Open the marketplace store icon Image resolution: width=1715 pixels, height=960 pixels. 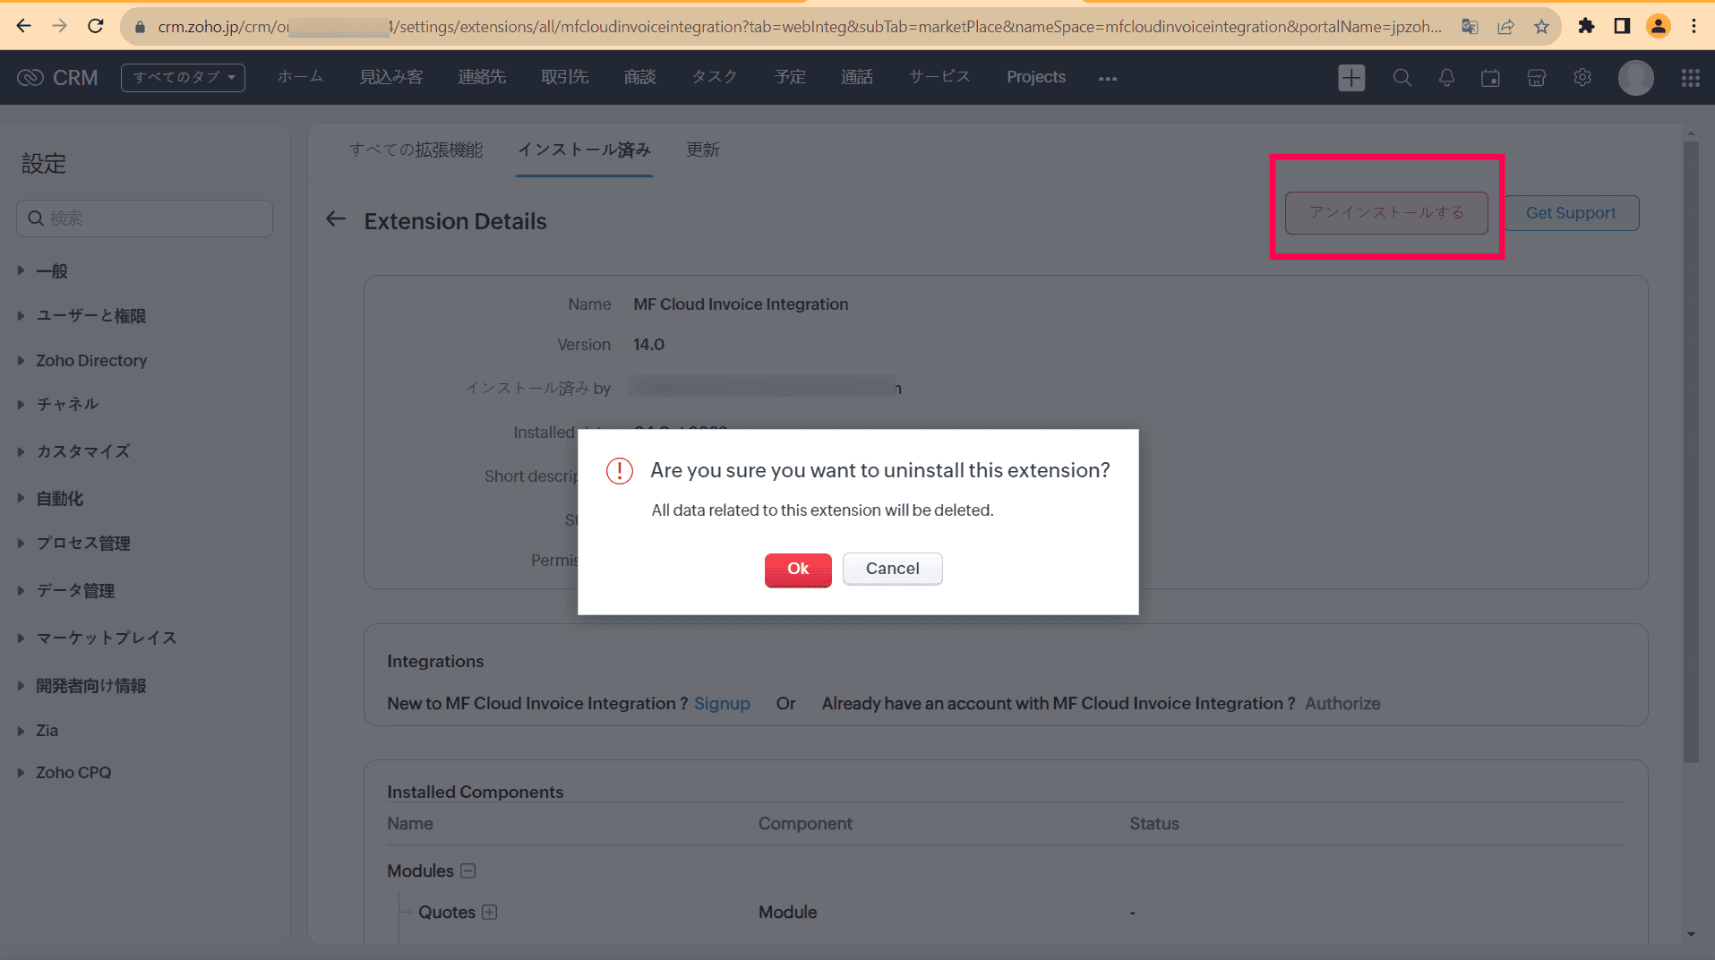(1537, 78)
